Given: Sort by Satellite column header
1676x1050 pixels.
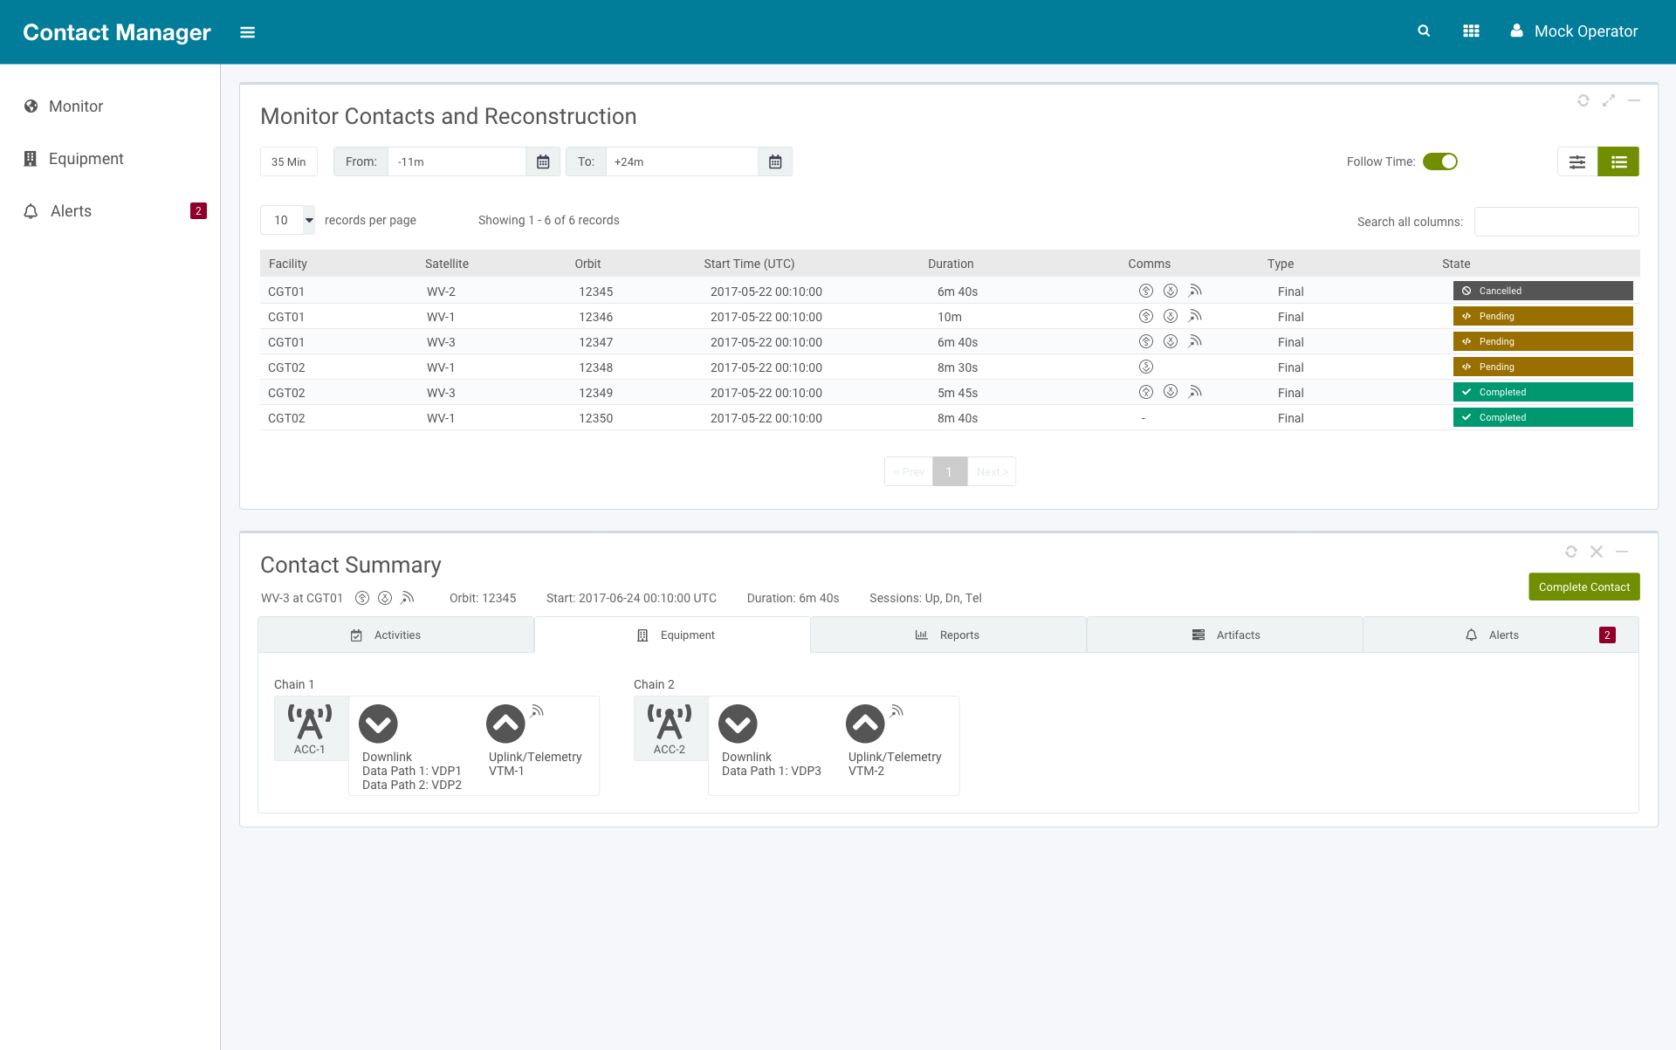Looking at the screenshot, I should point(447,264).
